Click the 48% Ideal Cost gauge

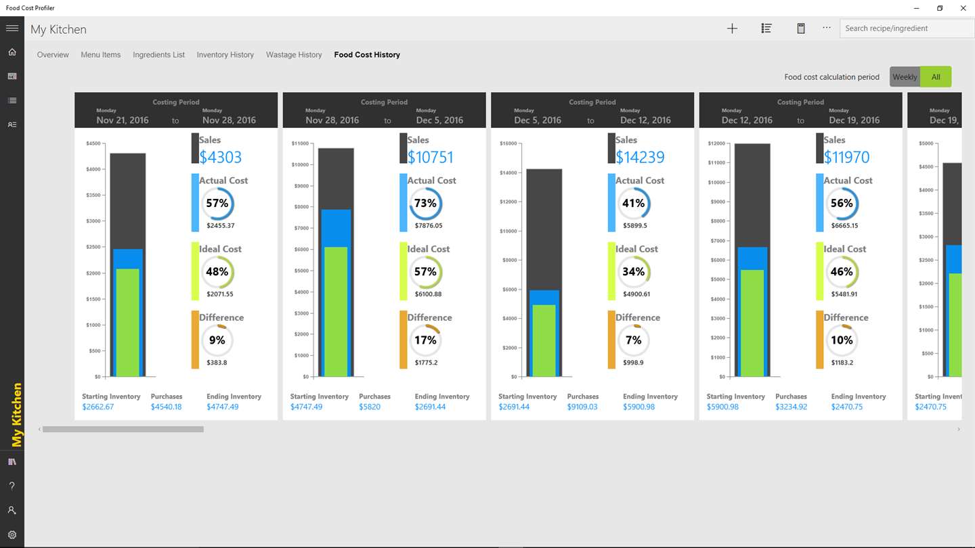click(217, 271)
